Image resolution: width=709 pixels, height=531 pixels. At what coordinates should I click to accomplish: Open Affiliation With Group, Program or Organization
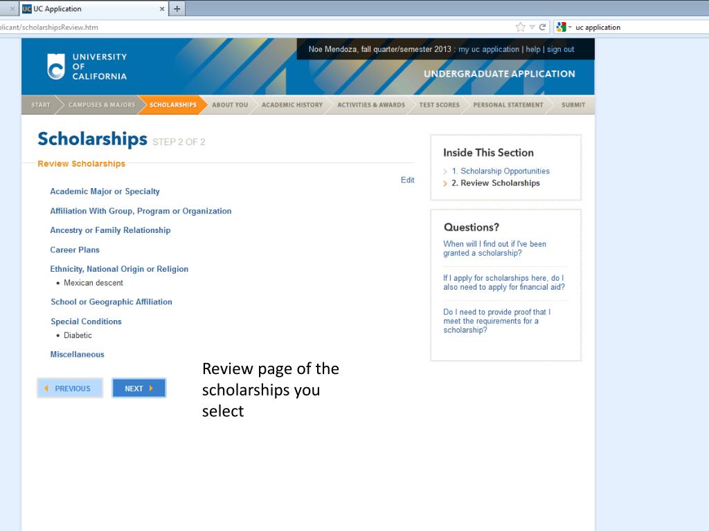(x=141, y=211)
